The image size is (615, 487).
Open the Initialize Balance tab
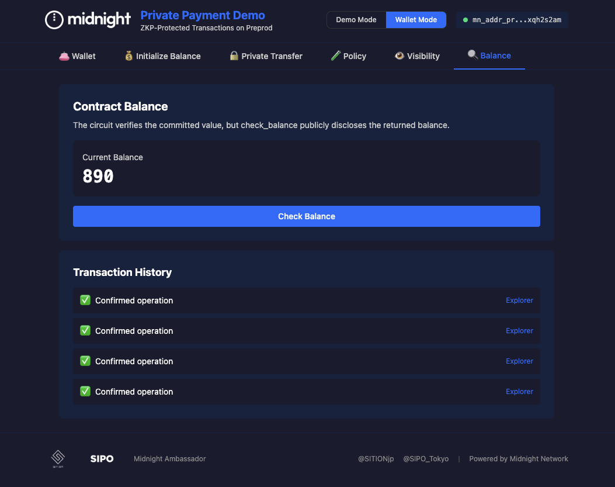coord(163,56)
